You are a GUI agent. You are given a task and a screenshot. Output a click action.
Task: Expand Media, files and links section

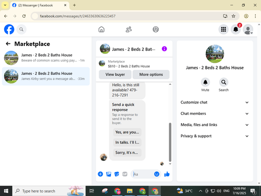pyautogui.click(x=215, y=125)
